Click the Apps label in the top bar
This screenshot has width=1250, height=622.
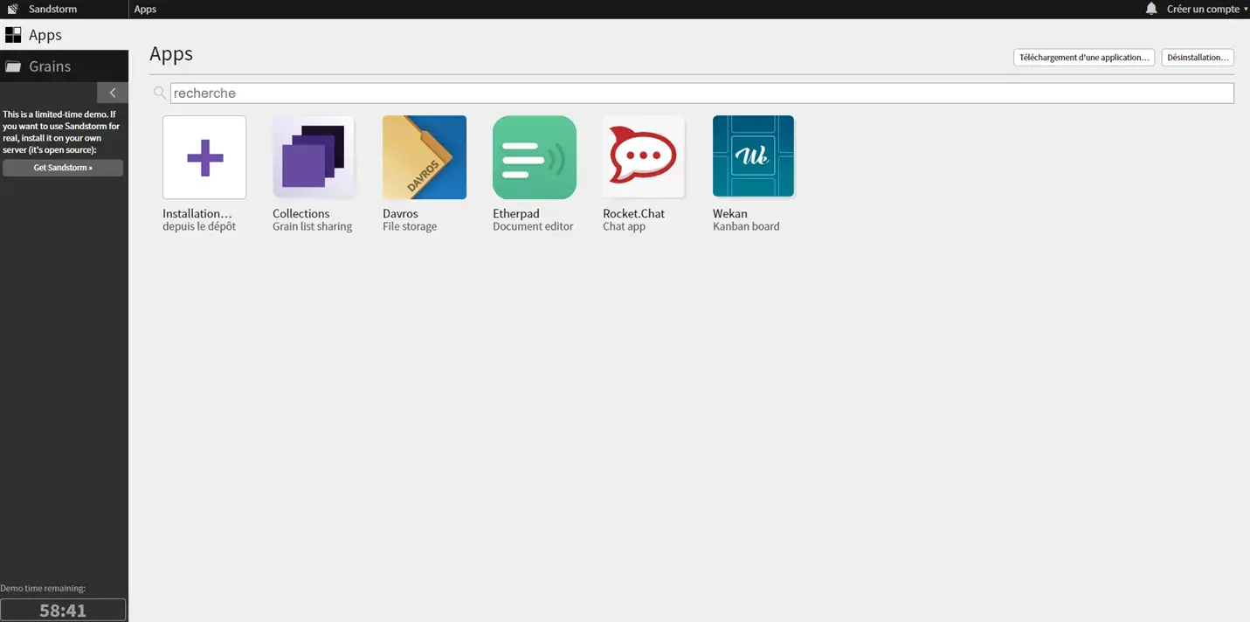click(x=145, y=9)
